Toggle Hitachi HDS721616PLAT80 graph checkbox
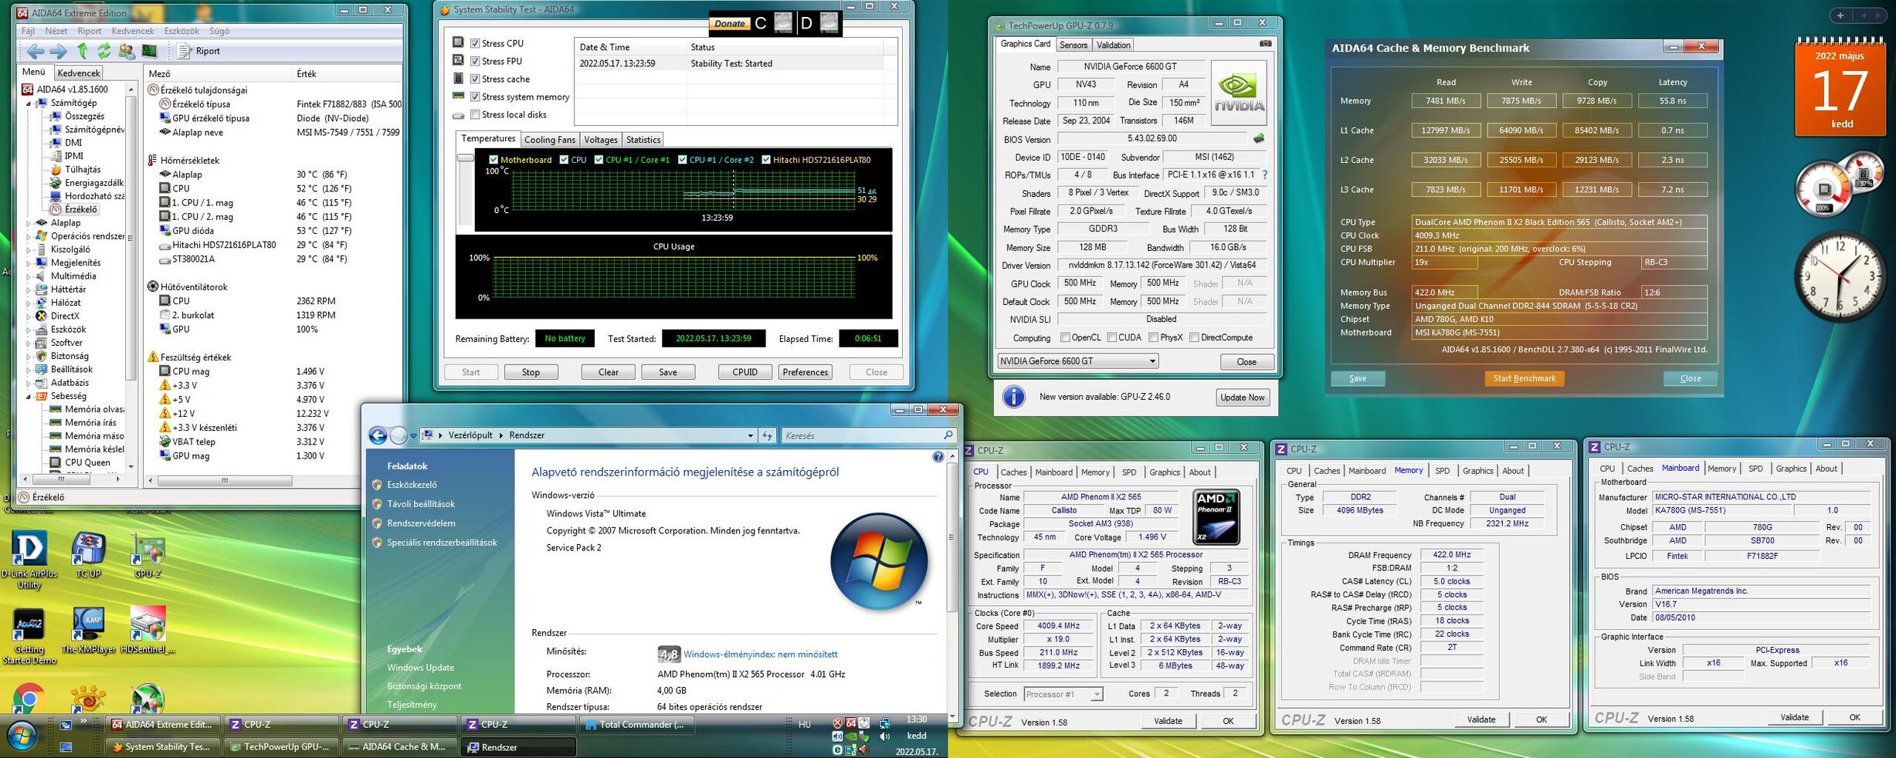This screenshot has width=1896, height=758. tap(765, 160)
